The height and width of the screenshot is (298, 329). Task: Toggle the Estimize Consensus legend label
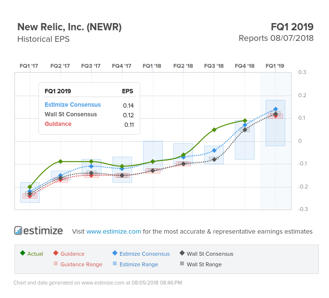145,254
